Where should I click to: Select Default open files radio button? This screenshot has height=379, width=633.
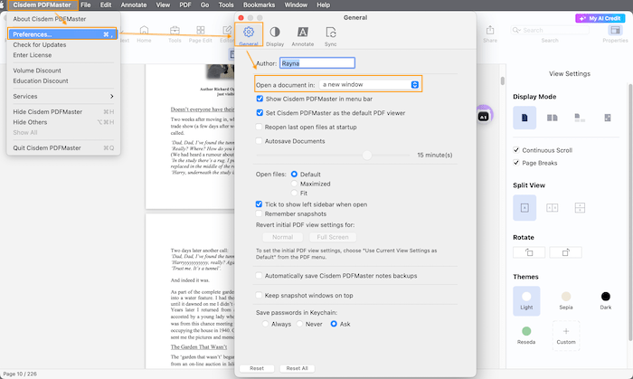[x=294, y=175]
